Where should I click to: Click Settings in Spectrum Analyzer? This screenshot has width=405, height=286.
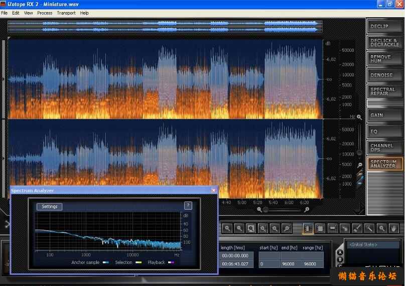click(x=49, y=207)
